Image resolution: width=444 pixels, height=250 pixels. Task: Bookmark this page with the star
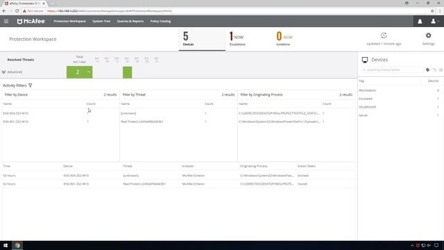pyautogui.click(x=432, y=11)
